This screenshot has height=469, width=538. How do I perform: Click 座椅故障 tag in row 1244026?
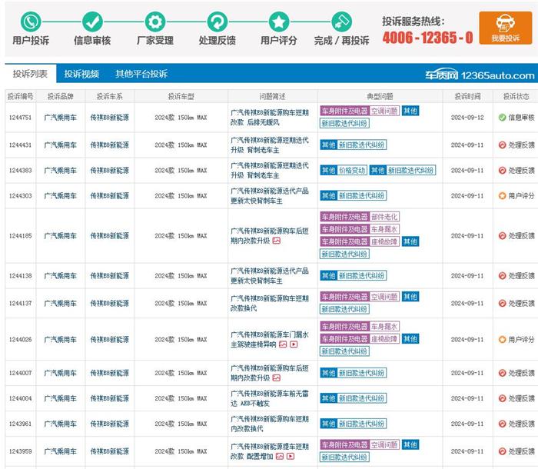[x=384, y=339]
